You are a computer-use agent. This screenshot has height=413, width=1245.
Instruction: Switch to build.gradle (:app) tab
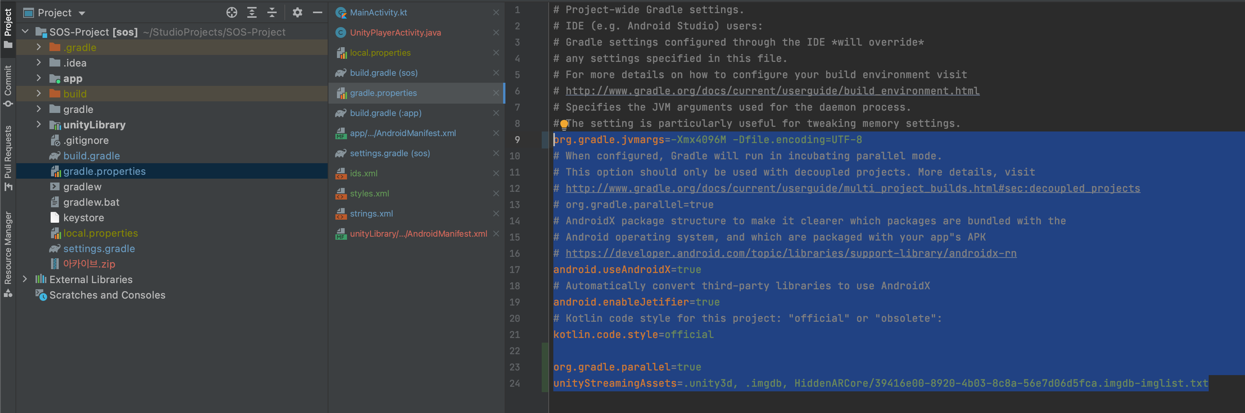386,113
